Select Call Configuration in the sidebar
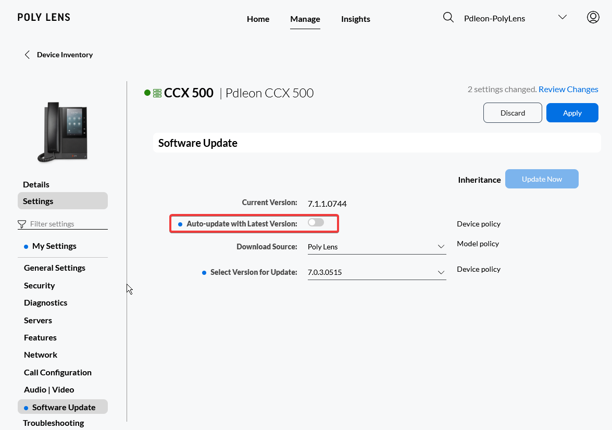This screenshot has height=430, width=612. click(x=58, y=373)
